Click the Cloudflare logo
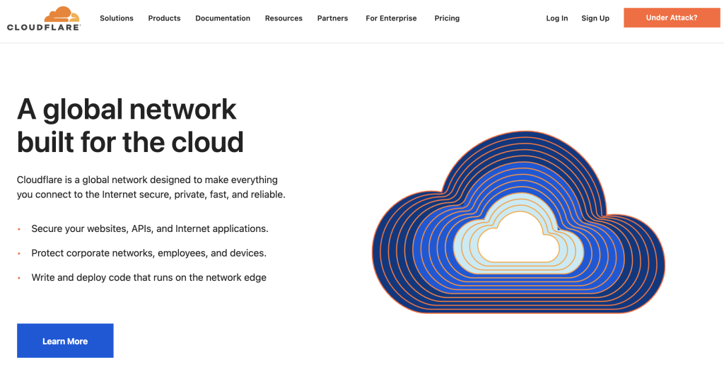Screen dimensions: 724x384 pos(44,18)
